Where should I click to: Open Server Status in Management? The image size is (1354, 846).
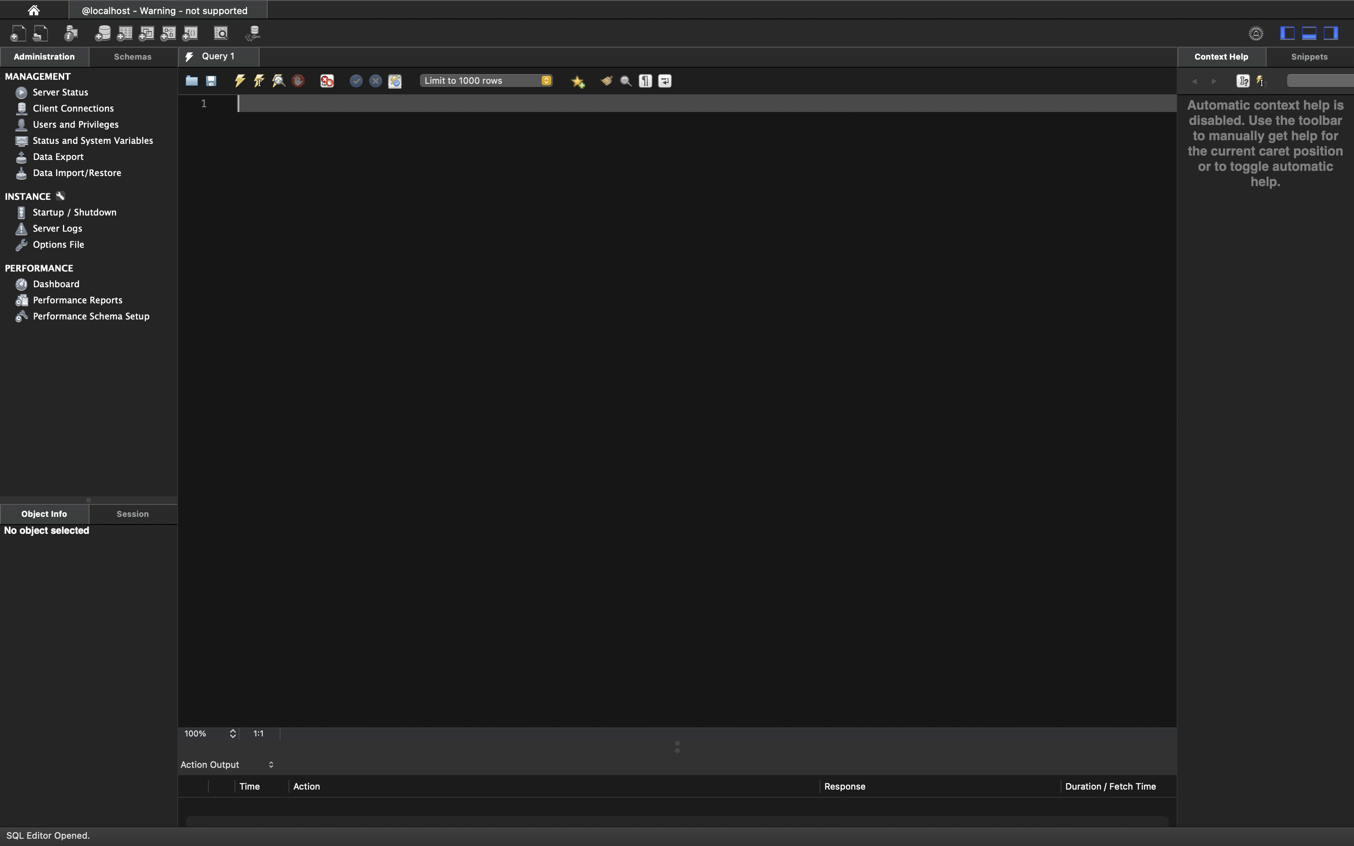click(60, 92)
